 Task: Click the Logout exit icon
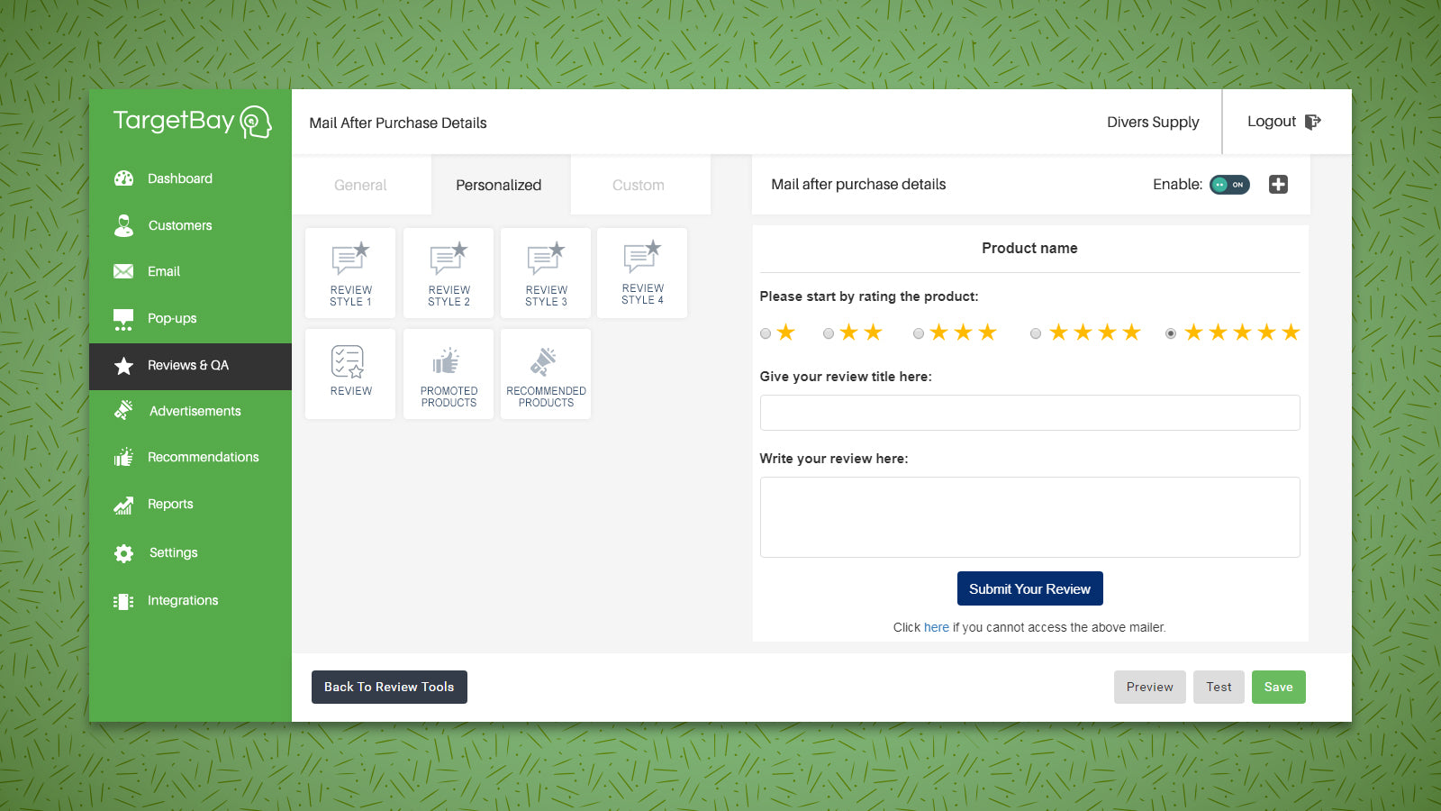click(x=1313, y=122)
